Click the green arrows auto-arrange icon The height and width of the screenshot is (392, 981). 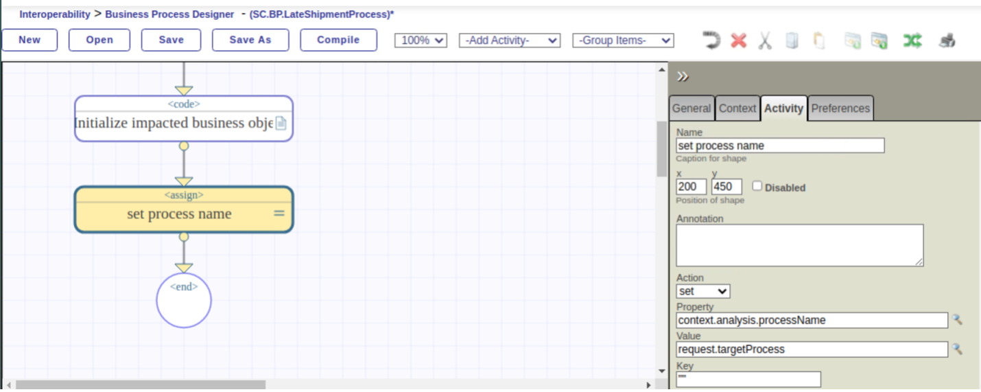tap(912, 41)
